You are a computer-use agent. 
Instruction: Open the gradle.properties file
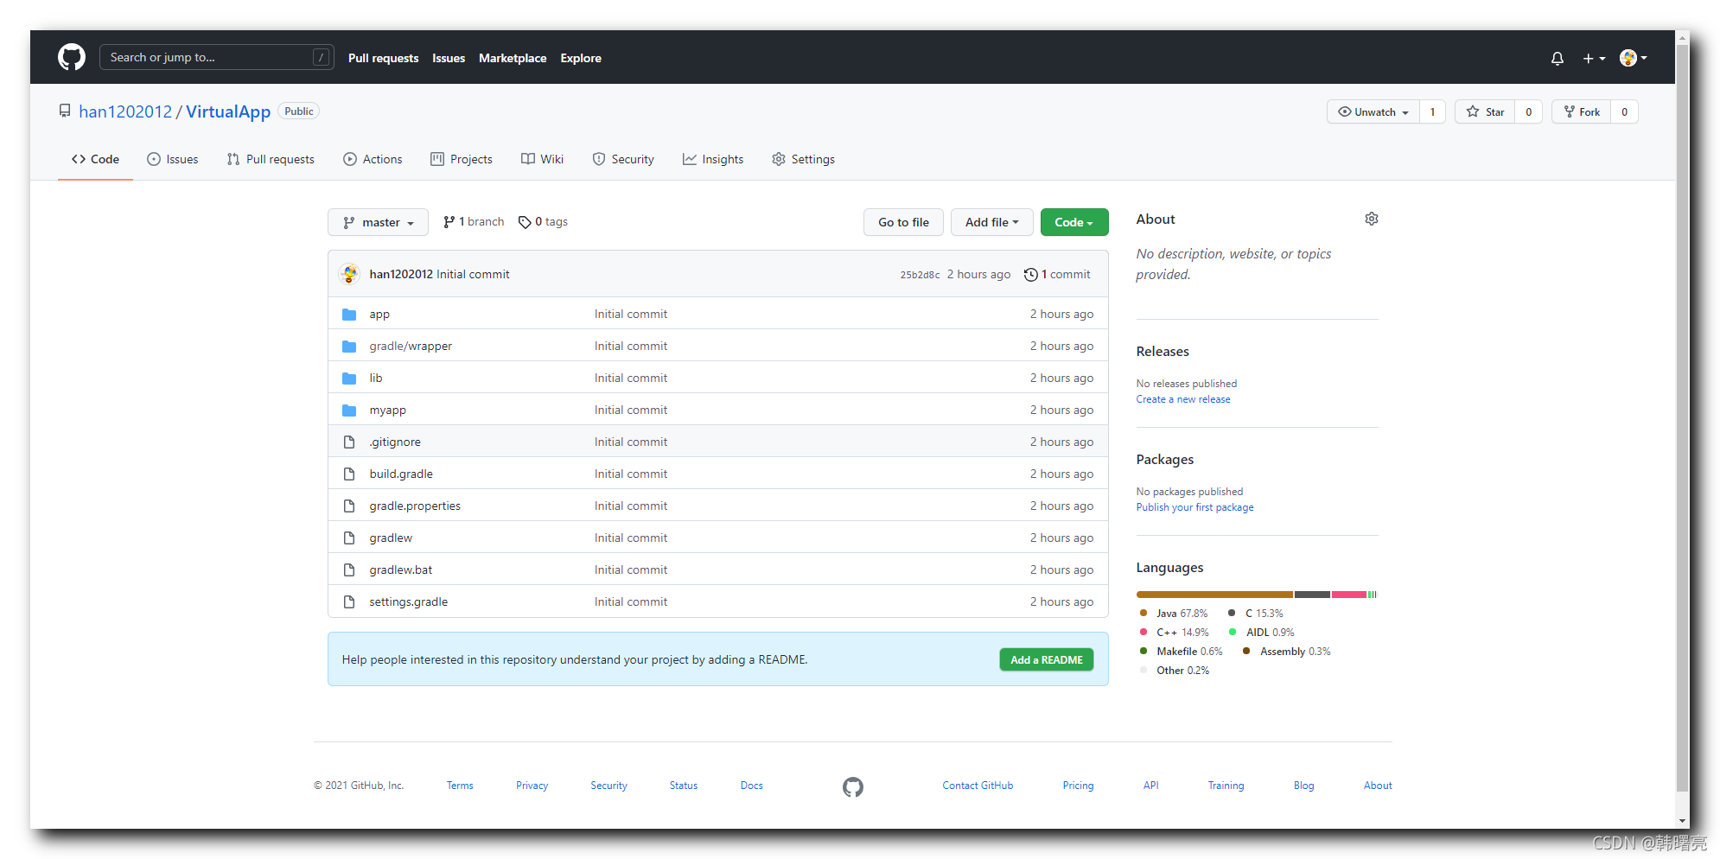(x=415, y=506)
